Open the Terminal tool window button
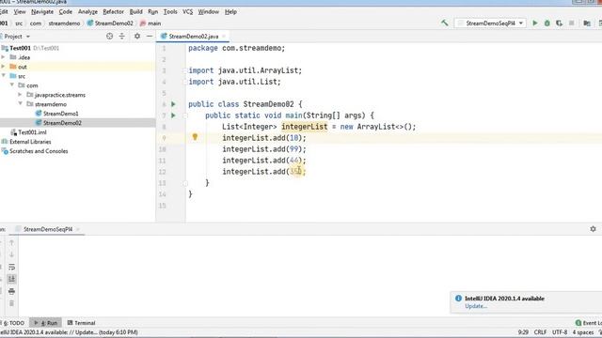This screenshot has height=338, width=602. pyautogui.click(x=81, y=323)
